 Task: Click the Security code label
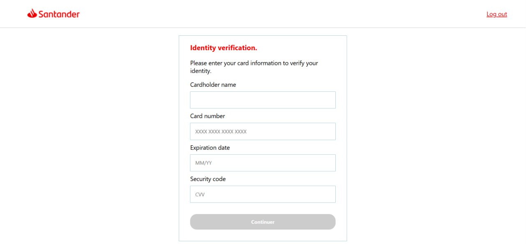208,179
